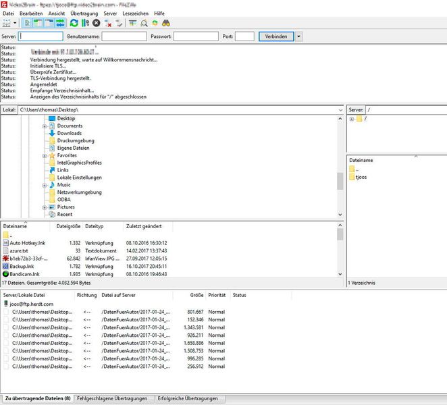Cancel the current operation with the X icon
The image size is (447, 405).
97,23
